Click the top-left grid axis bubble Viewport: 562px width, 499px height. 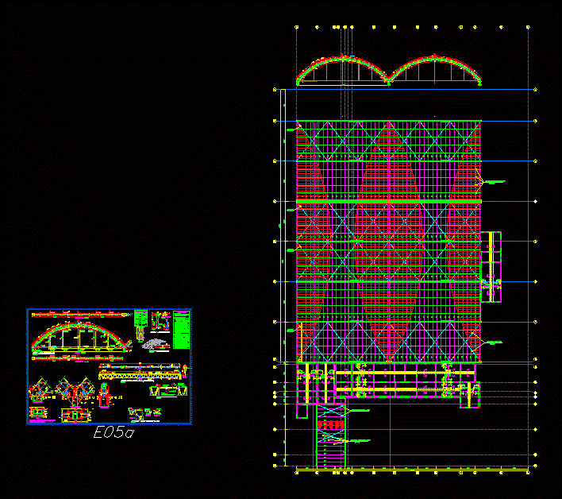point(296,27)
